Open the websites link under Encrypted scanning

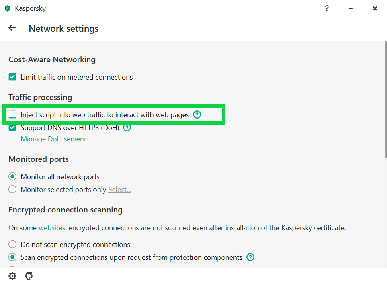coord(52,228)
